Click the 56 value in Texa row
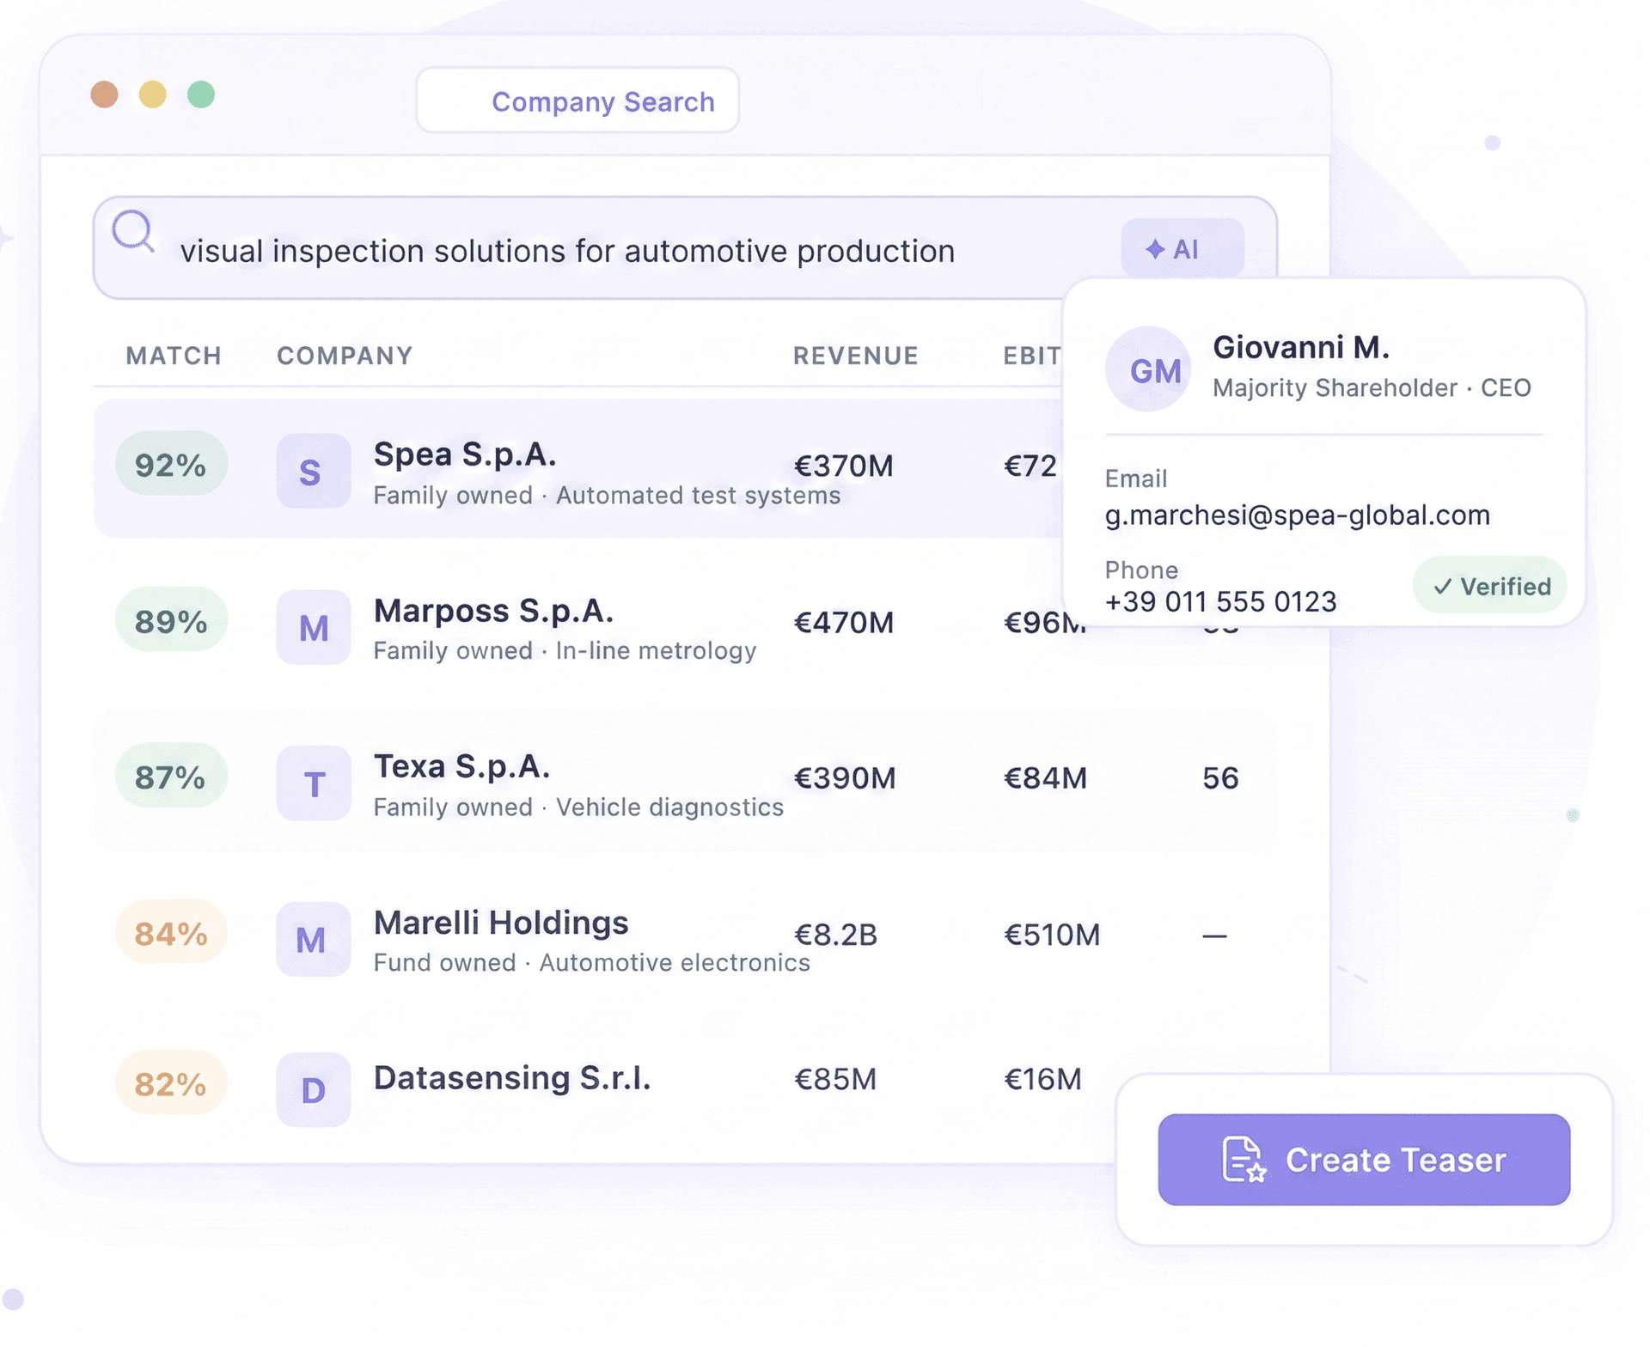This screenshot has width=1650, height=1347. (1220, 777)
